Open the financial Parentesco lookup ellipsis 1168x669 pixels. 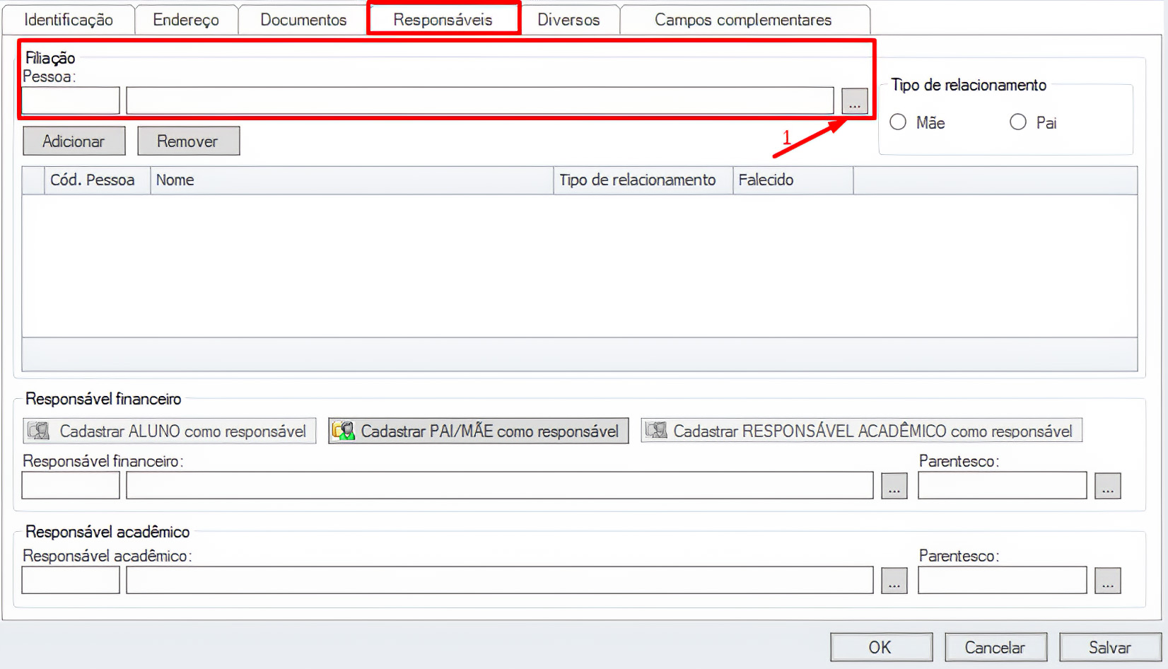tap(1107, 486)
